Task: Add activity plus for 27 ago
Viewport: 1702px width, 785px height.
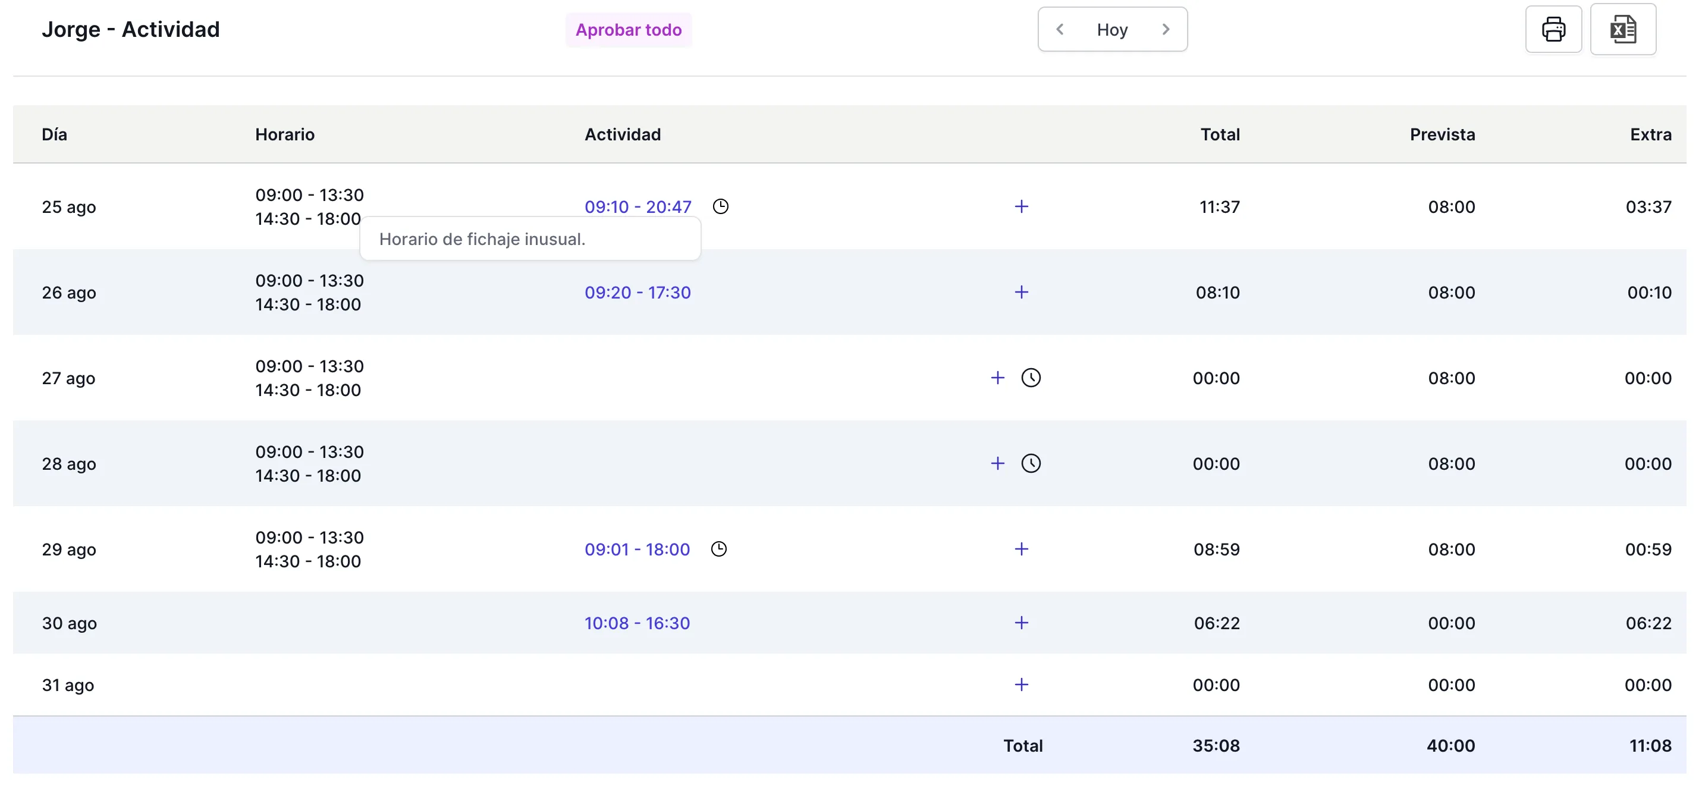Action: tap(997, 378)
